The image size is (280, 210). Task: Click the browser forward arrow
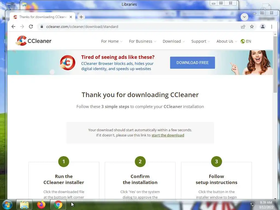22,27
